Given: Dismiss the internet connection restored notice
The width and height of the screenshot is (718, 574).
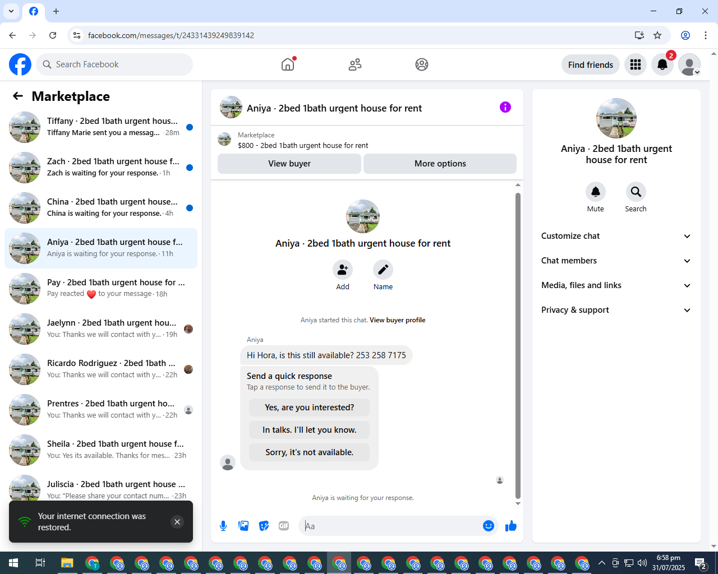Looking at the screenshot, I should [x=177, y=522].
